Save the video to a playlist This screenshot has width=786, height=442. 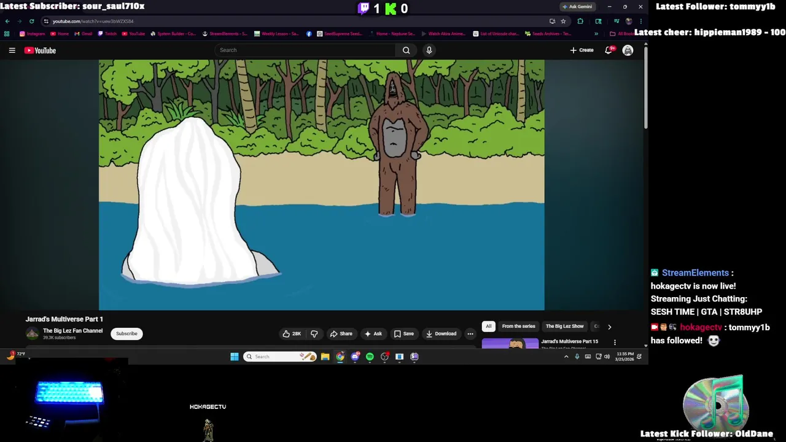pyautogui.click(x=403, y=334)
